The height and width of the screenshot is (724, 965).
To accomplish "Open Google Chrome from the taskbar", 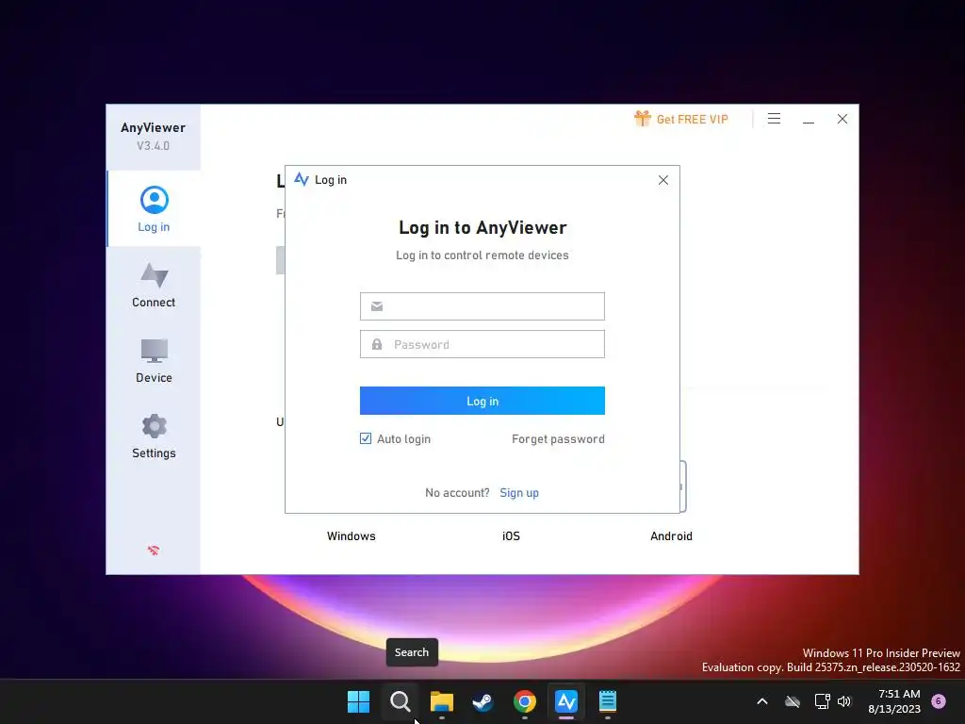I will (x=524, y=701).
